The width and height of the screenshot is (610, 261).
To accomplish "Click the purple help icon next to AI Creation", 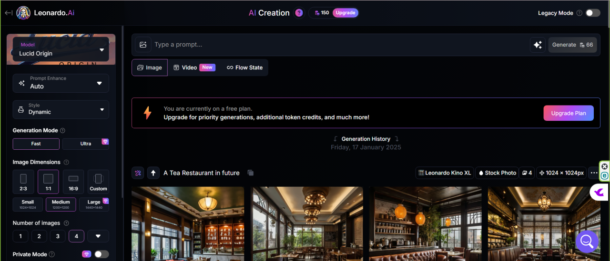I will 299,13.
